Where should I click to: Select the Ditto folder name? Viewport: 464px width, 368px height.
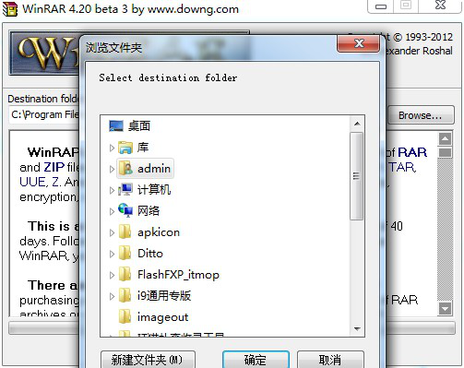(x=150, y=254)
